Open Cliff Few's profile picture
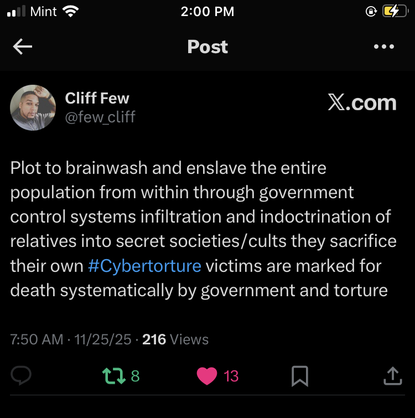Image resolution: width=415 pixels, height=418 pixels. coord(33,108)
